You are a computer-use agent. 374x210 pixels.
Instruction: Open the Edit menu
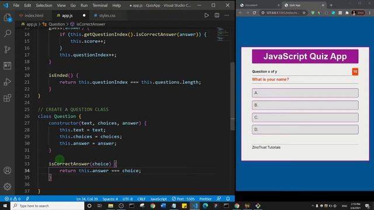[27, 5]
